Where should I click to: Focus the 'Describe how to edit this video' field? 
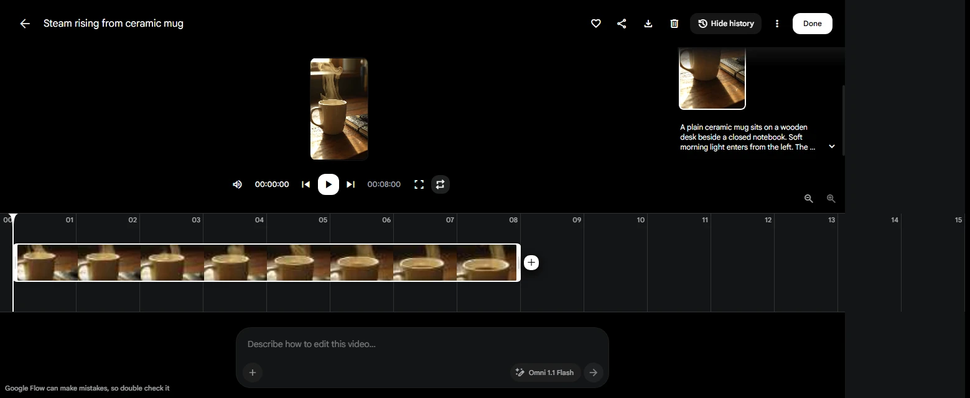tap(422, 344)
